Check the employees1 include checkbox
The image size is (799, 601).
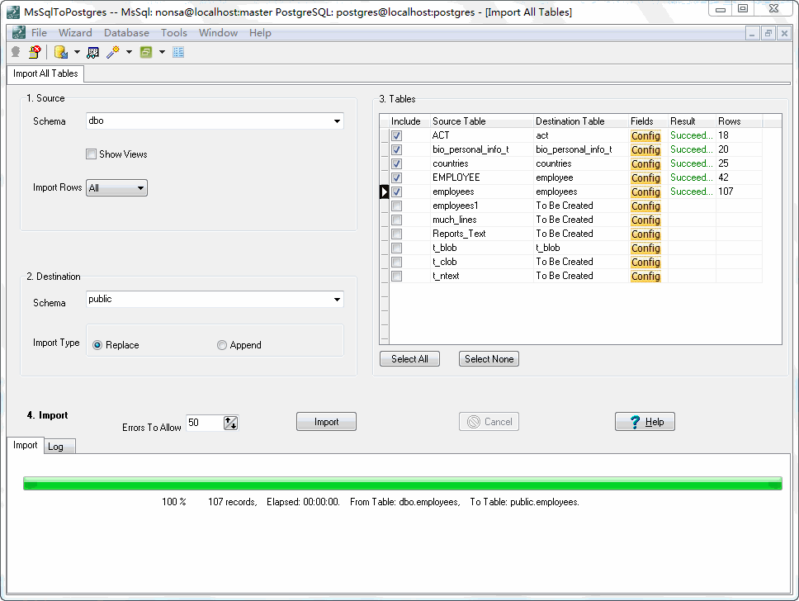[396, 206]
